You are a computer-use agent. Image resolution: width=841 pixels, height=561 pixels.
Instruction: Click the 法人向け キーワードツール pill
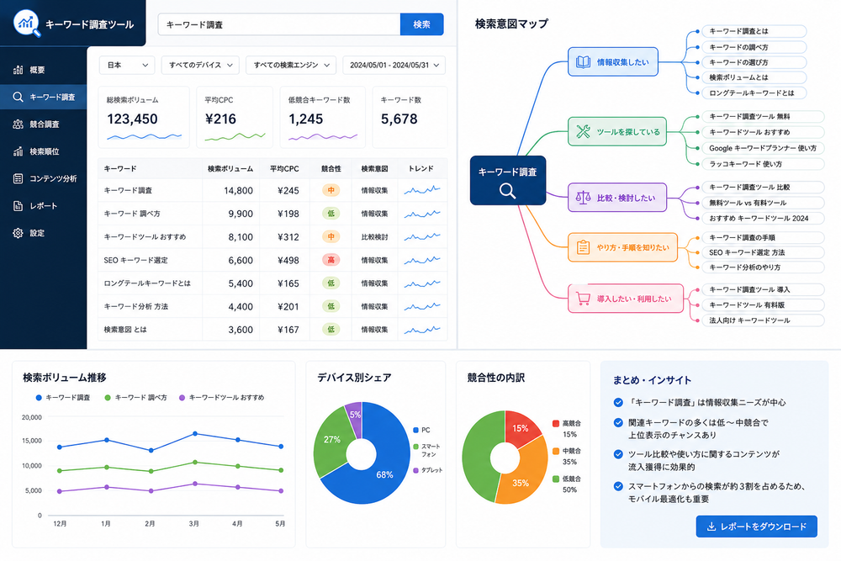coord(763,320)
